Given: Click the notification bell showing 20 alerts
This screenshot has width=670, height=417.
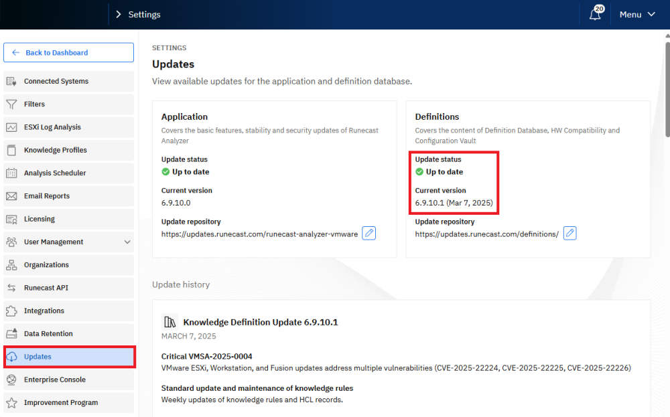Looking at the screenshot, I should (x=595, y=13).
